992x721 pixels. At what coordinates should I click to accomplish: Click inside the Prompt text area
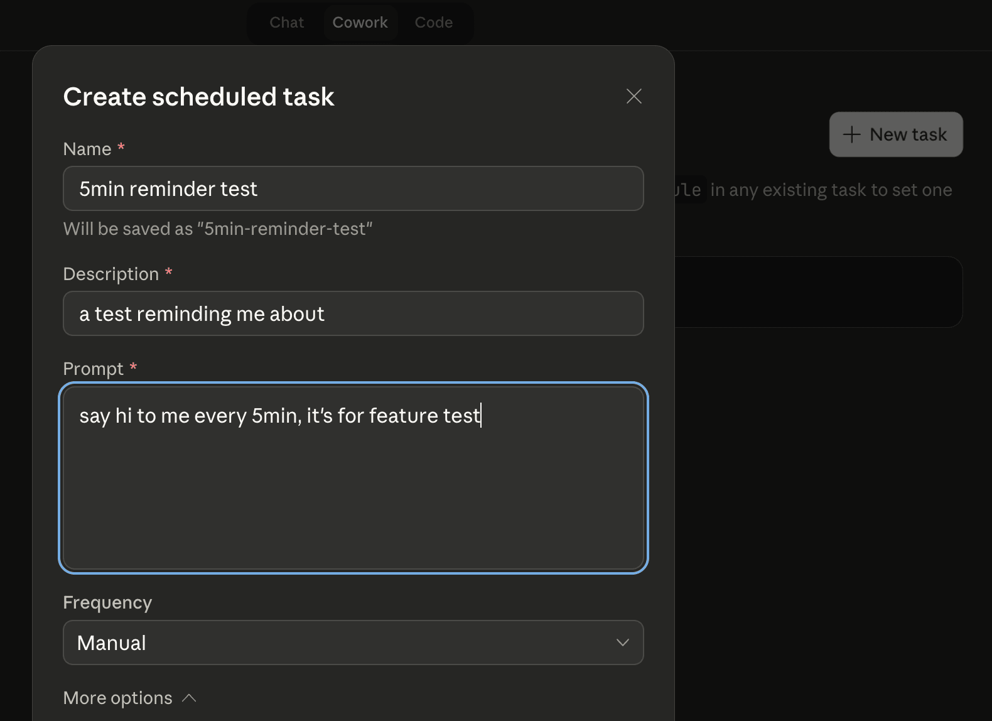[353, 490]
